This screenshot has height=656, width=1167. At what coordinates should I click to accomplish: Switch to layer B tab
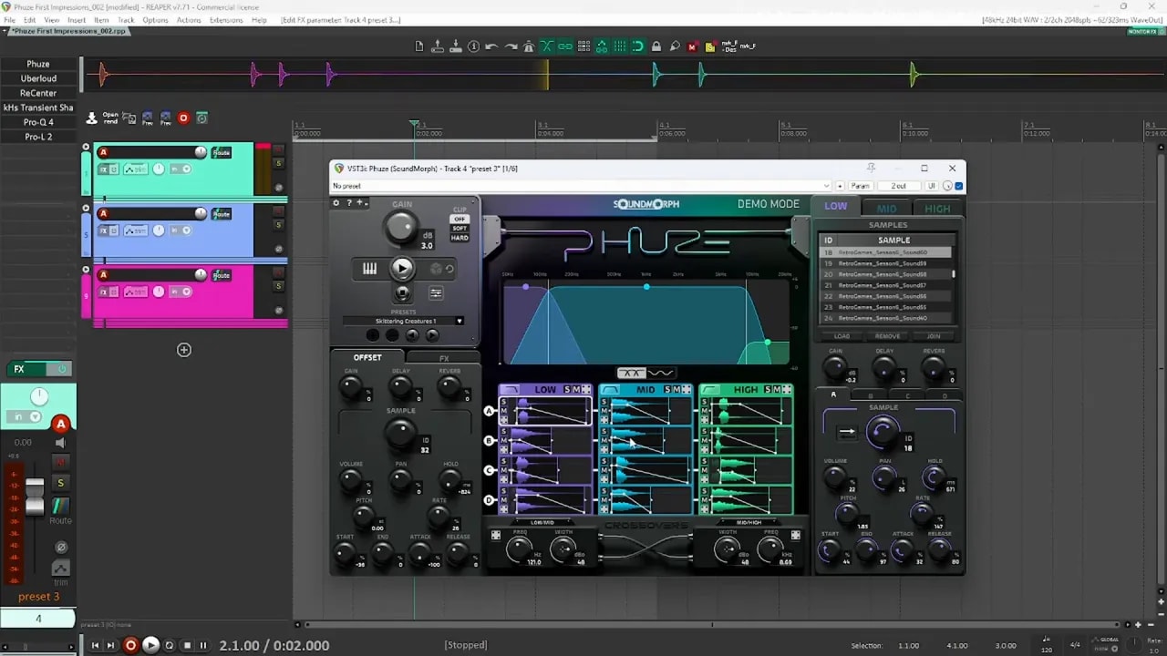[871, 395]
